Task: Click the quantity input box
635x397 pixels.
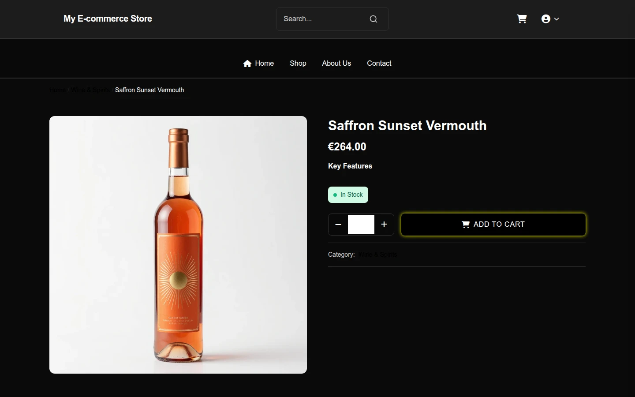Action: (x=361, y=225)
